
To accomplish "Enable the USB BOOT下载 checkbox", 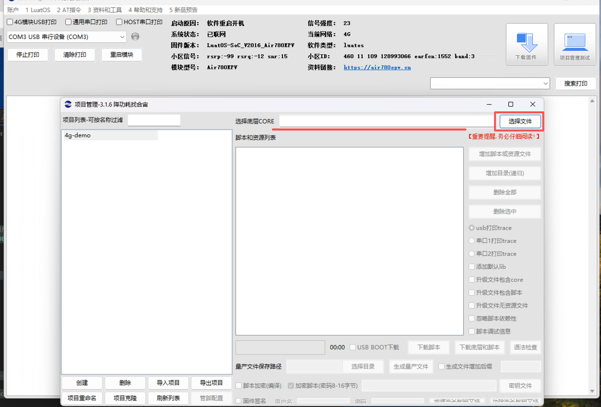I will click(353, 347).
